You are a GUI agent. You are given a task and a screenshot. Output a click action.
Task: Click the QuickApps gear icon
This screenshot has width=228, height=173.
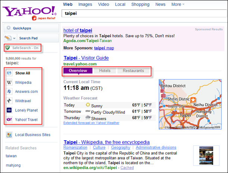tap(9, 28)
